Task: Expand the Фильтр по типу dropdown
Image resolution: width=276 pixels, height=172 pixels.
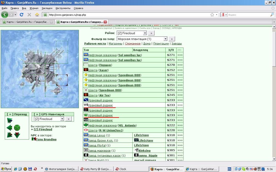Action: [x=142, y=39]
